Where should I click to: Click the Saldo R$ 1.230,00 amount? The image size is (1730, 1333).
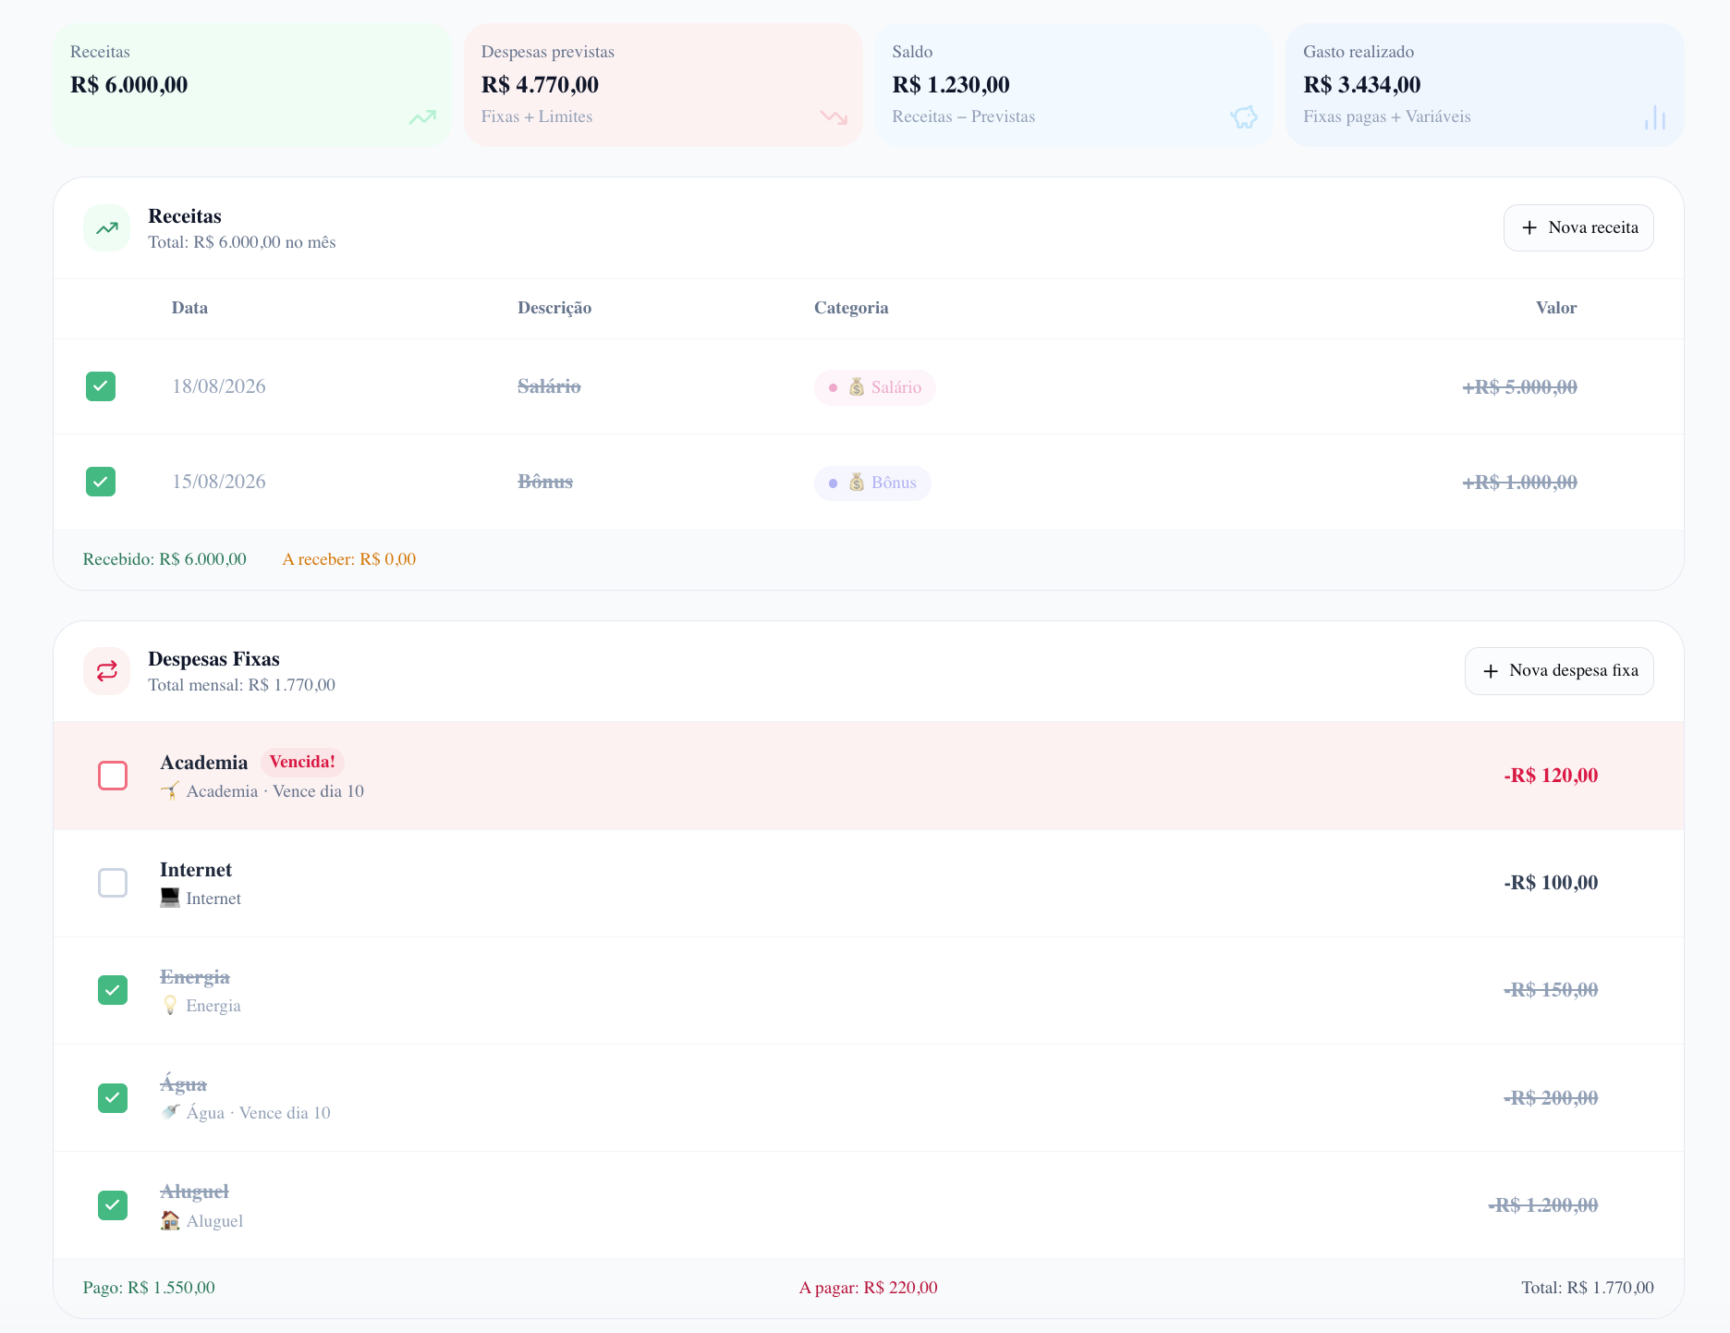coord(951,85)
